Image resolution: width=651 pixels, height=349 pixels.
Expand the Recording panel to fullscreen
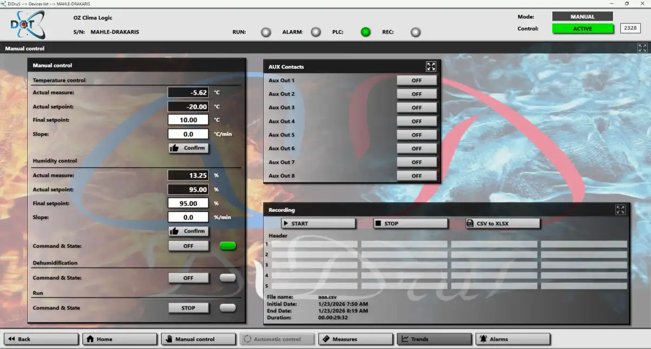pyautogui.click(x=620, y=210)
